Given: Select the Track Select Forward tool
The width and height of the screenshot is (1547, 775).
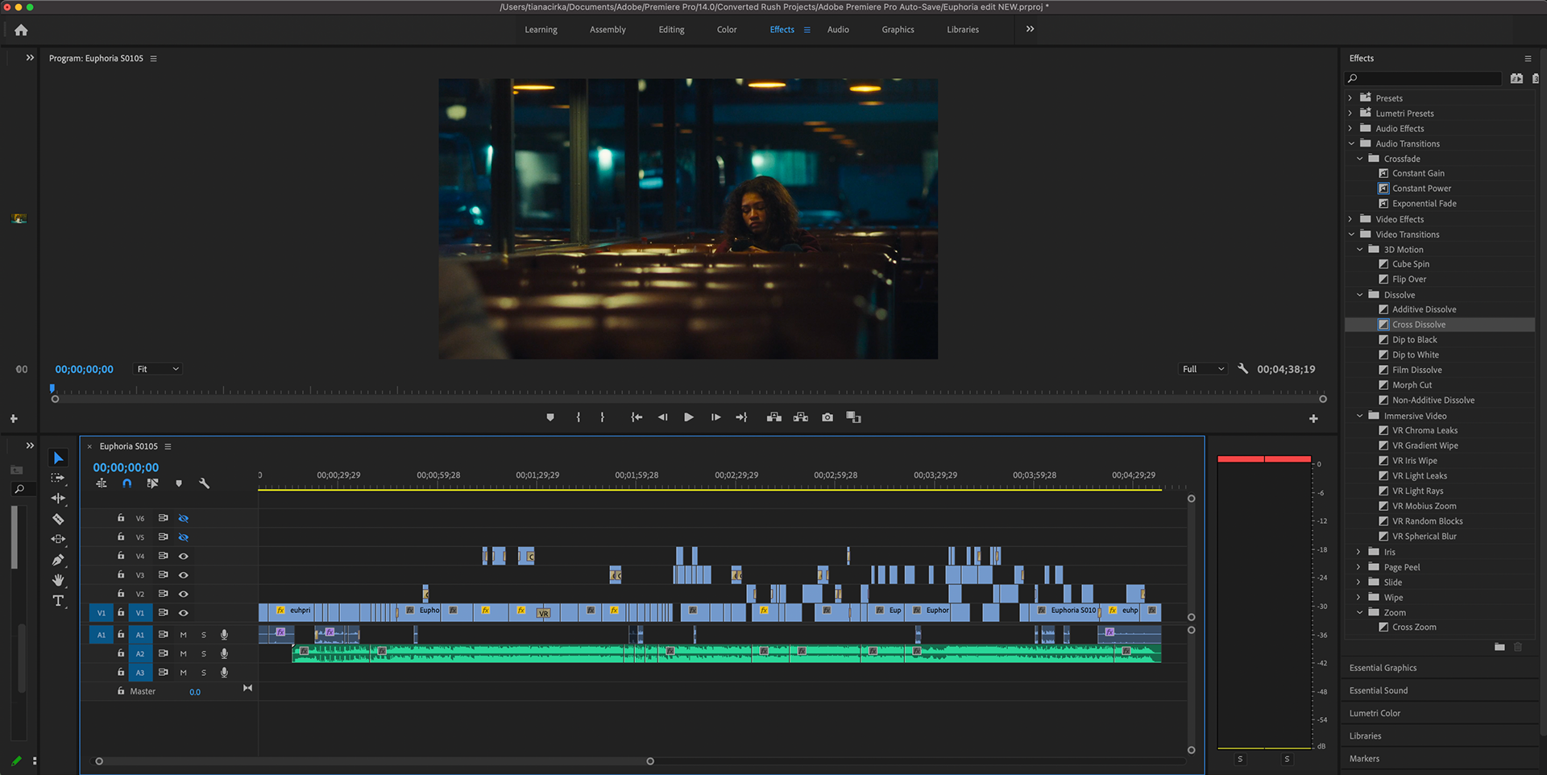Looking at the screenshot, I should tap(58, 478).
